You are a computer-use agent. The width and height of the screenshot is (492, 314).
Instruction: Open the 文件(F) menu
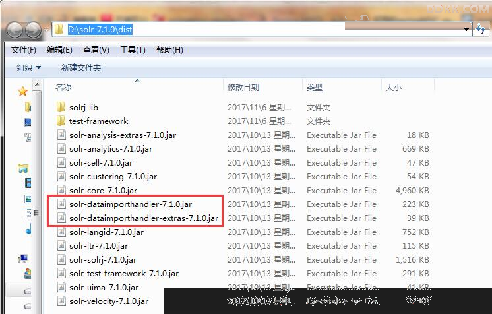tap(24, 50)
